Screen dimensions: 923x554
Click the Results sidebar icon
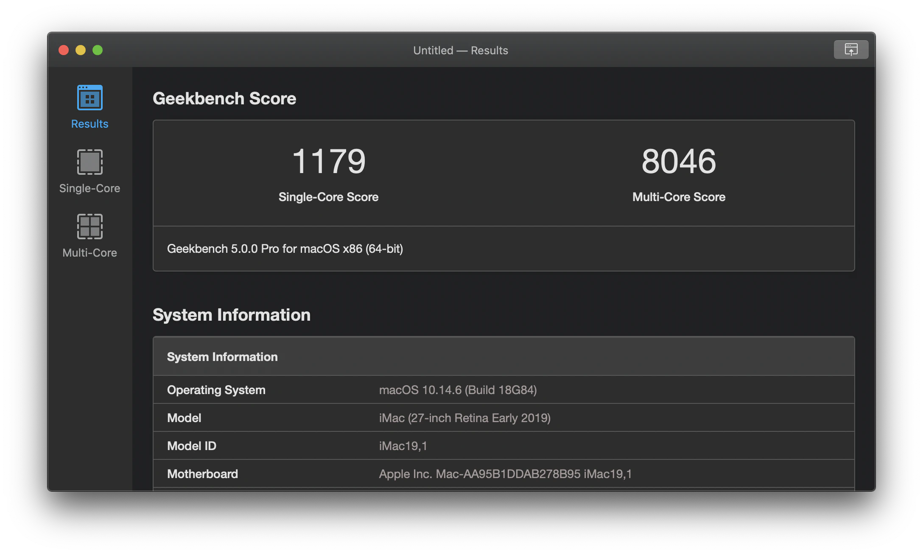click(x=90, y=98)
